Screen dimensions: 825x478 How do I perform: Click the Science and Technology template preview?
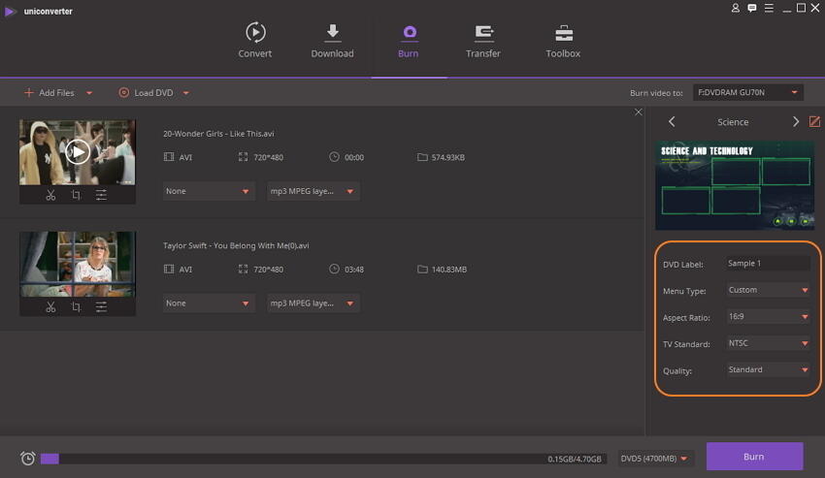735,185
